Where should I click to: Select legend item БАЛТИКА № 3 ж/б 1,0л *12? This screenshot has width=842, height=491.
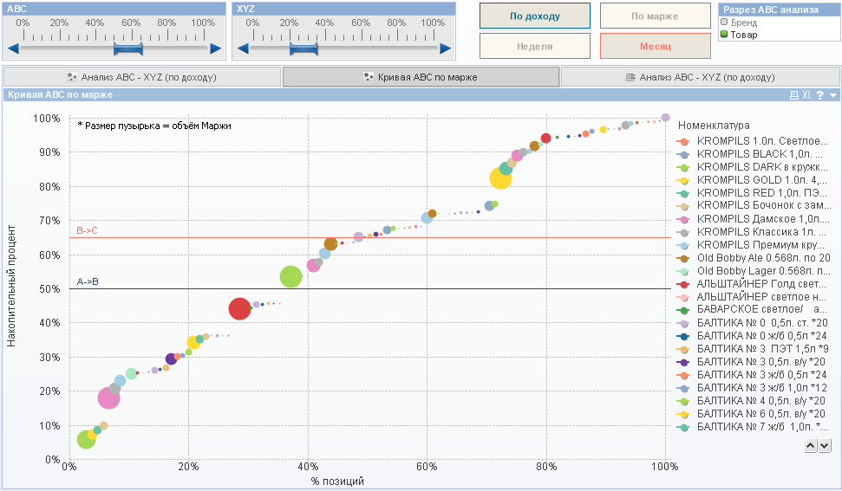[753, 388]
